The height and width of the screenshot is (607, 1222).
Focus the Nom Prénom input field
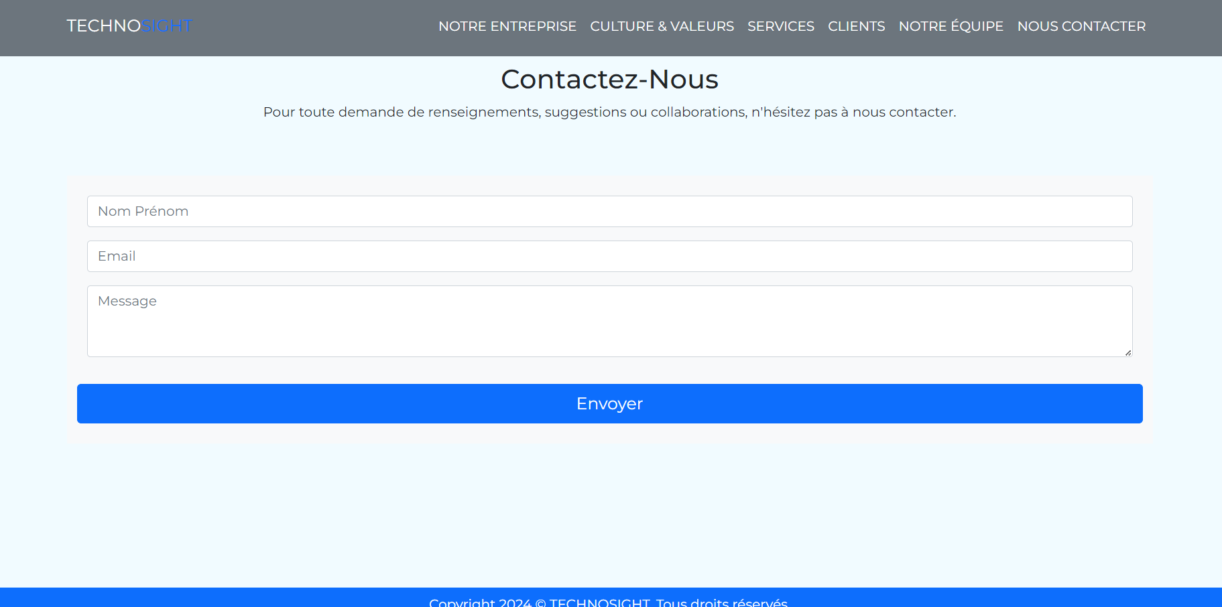pyautogui.click(x=609, y=211)
